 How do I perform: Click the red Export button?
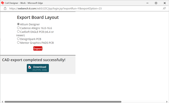tap(38, 48)
